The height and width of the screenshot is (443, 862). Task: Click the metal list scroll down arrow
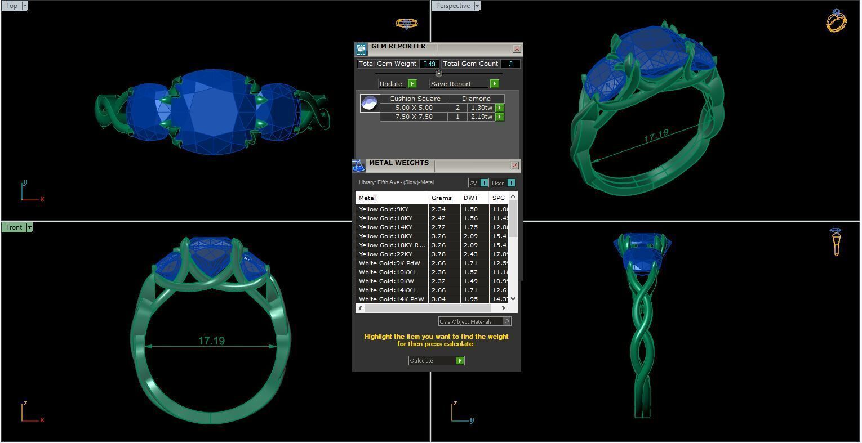(513, 299)
